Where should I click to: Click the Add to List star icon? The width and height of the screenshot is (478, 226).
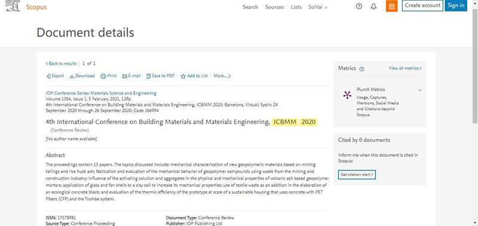pyautogui.click(x=183, y=77)
